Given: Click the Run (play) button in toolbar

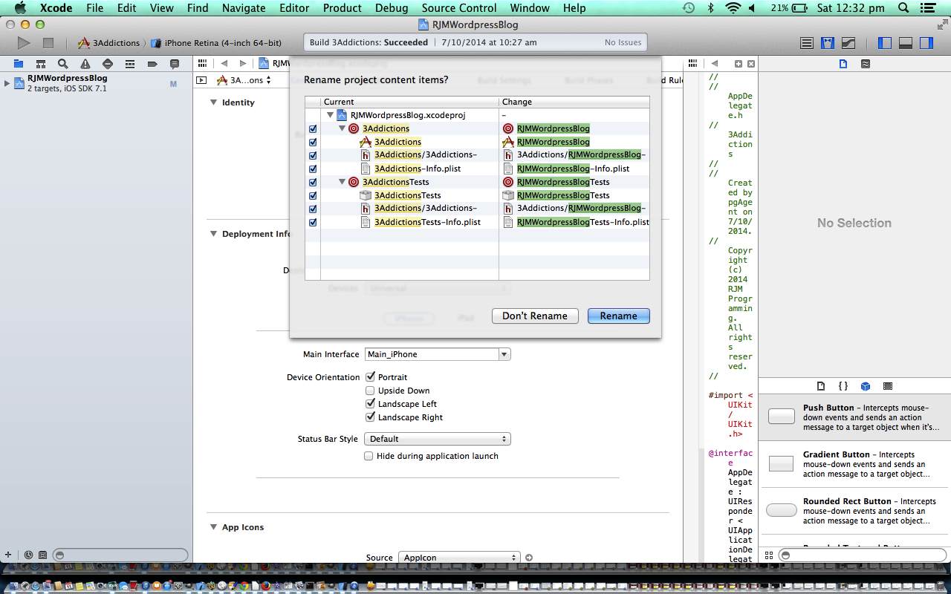Looking at the screenshot, I should pos(24,43).
